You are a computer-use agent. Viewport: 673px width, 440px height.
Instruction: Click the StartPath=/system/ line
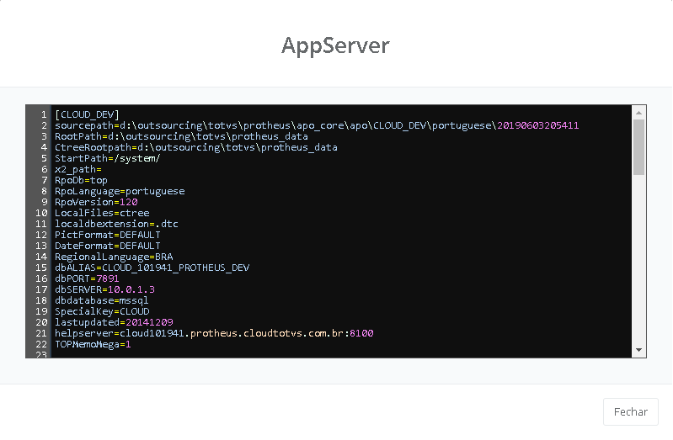(x=107, y=158)
